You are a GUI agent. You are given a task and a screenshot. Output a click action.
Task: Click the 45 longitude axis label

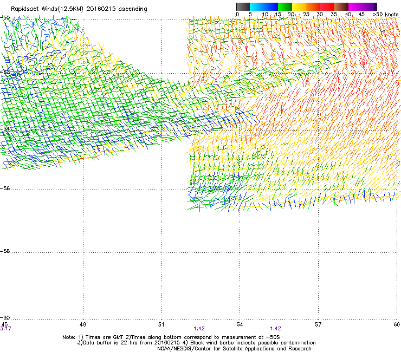click(4, 324)
